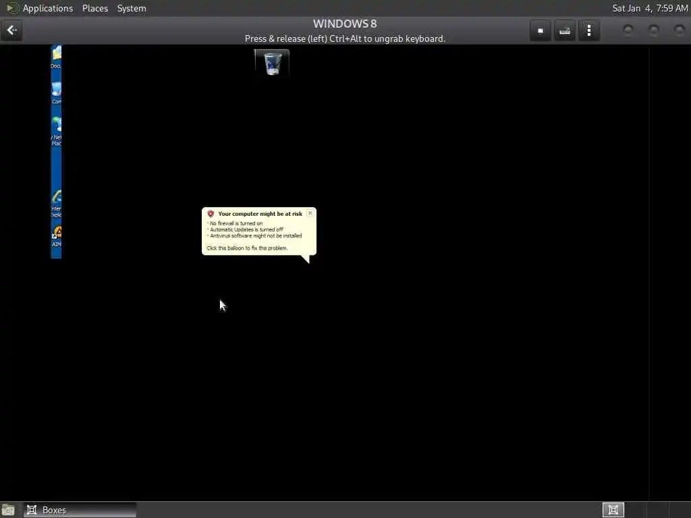Click 'Your computer might be at risk' heading
The image size is (691, 518).
(x=260, y=214)
